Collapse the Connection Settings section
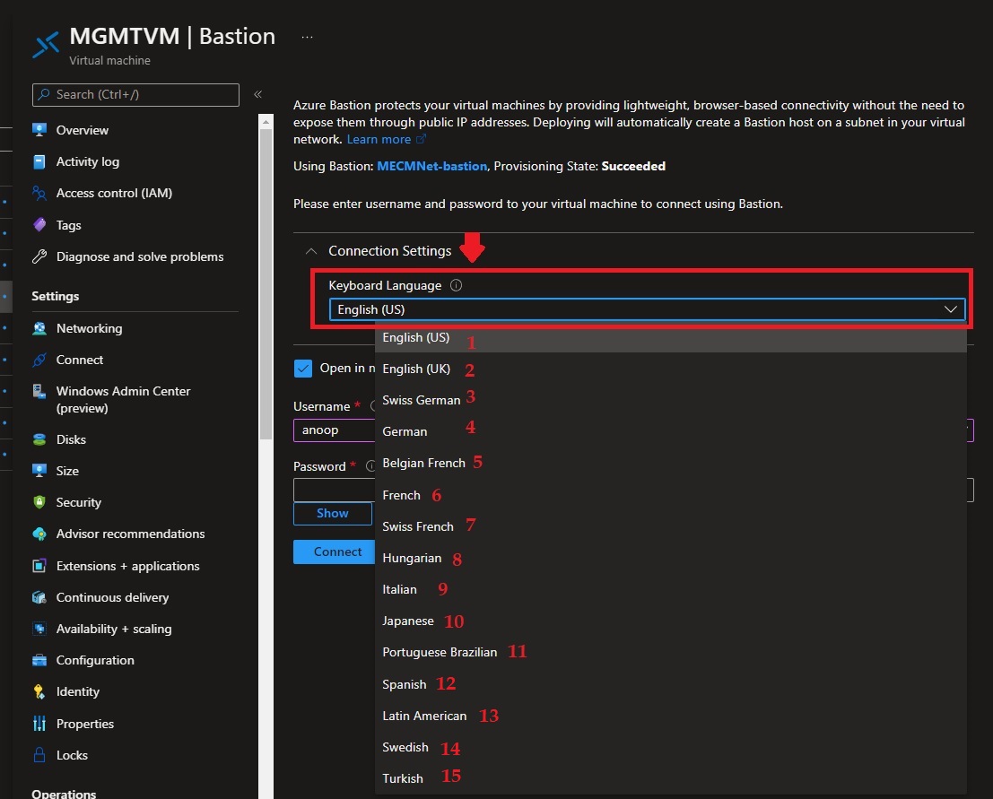The height and width of the screenshot is (799, 993). pyautogui.click(x=311, y=251)
